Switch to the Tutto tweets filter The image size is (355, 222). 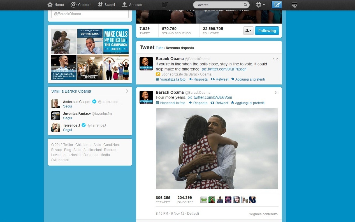(159, 48)
